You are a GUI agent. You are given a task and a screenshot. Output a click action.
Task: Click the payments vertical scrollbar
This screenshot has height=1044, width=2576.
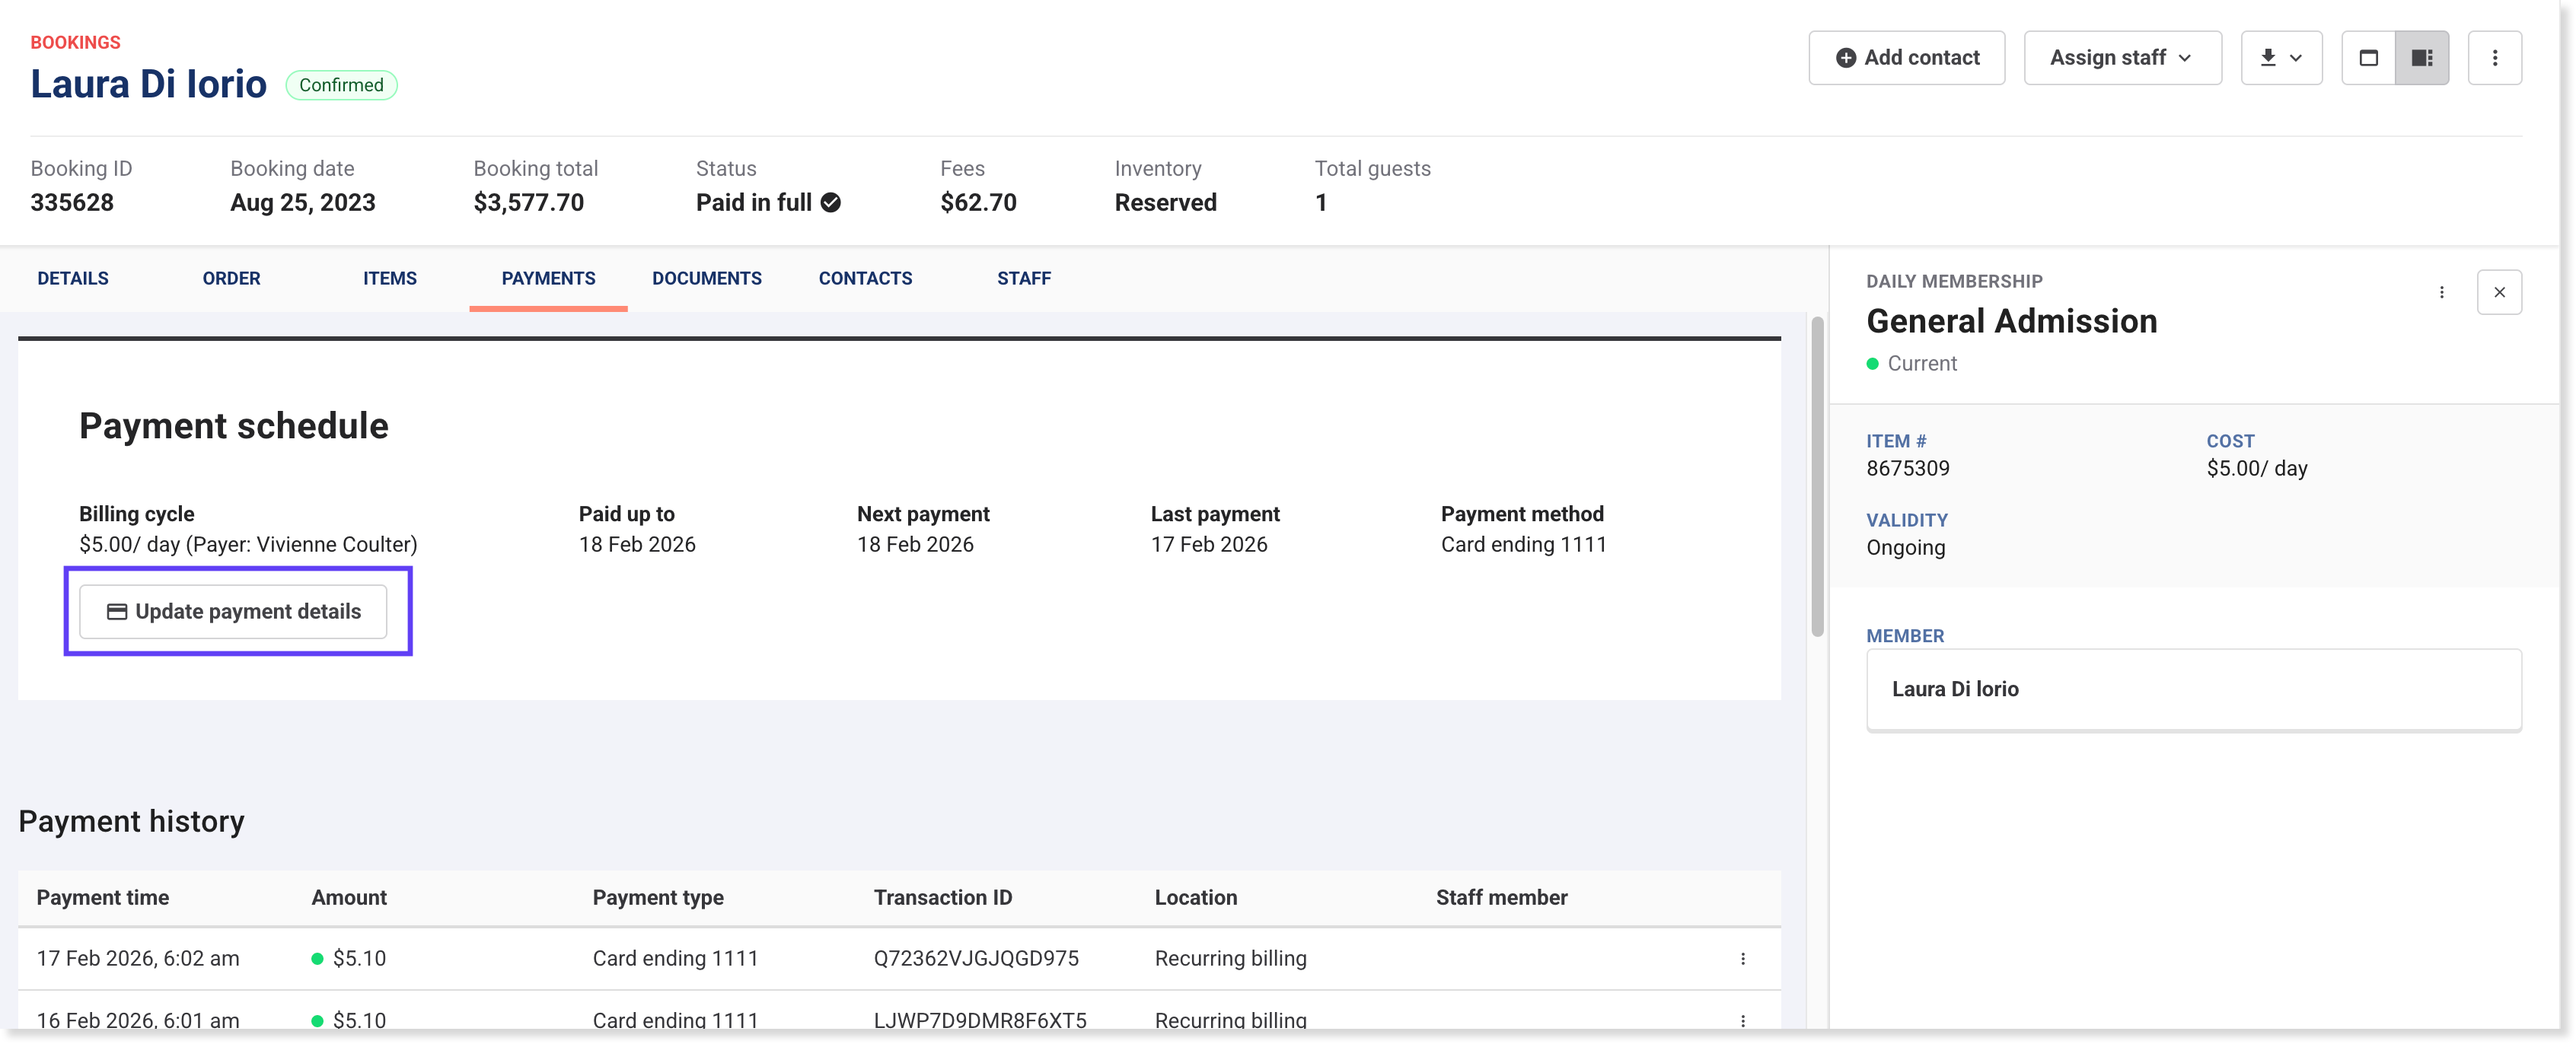coord(1816,476)
